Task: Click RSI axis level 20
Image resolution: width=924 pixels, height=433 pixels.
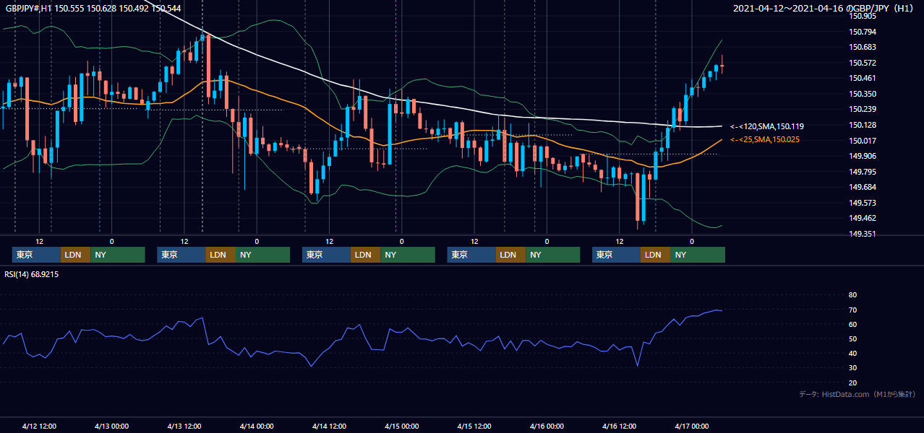Action: coord(852,382)
